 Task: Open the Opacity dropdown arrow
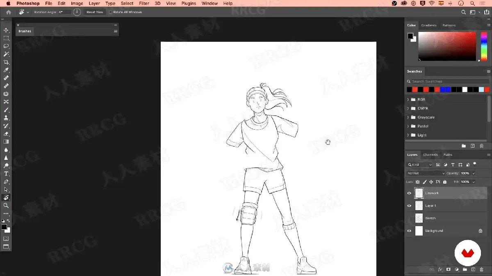pos(474,173)
